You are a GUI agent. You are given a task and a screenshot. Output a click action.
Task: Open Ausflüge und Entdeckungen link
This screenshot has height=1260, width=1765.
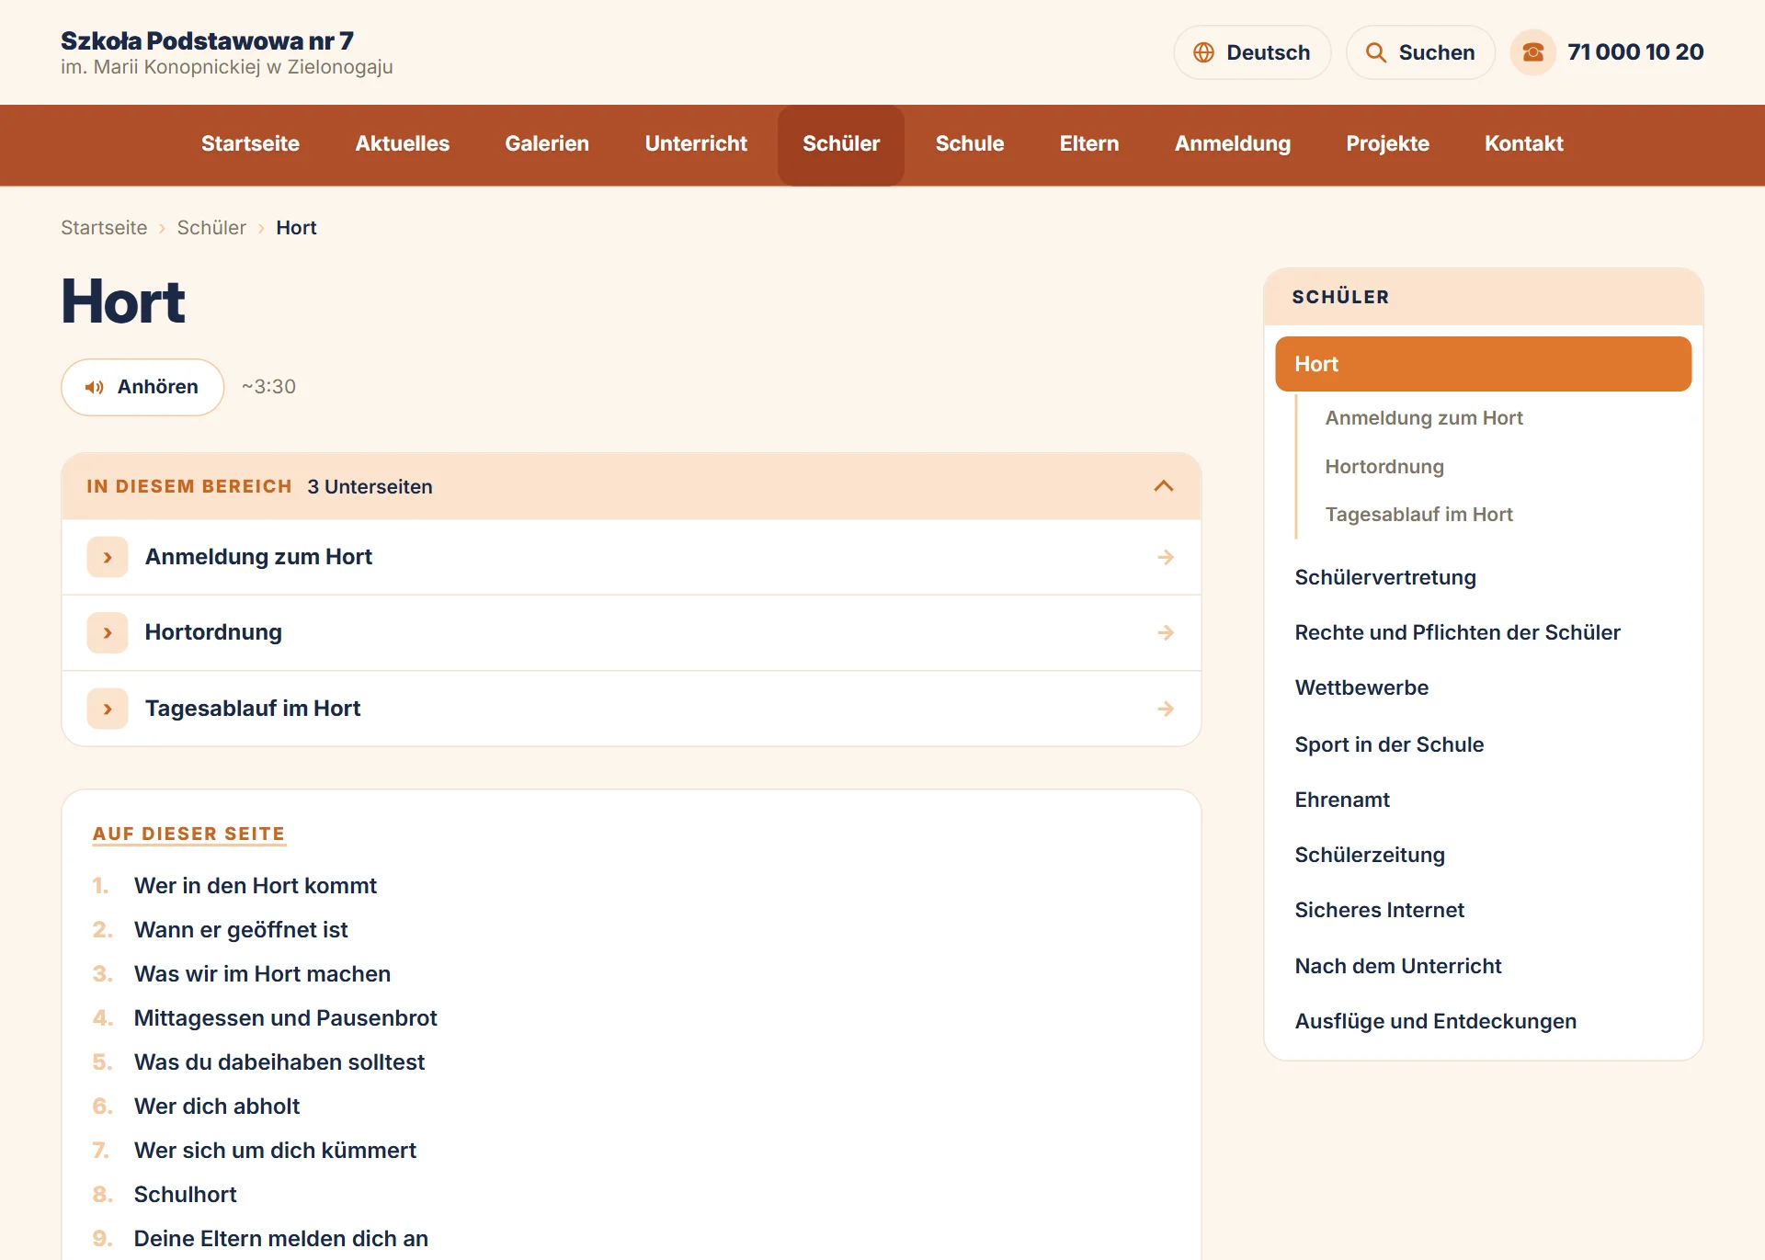pos(1435,1021)
